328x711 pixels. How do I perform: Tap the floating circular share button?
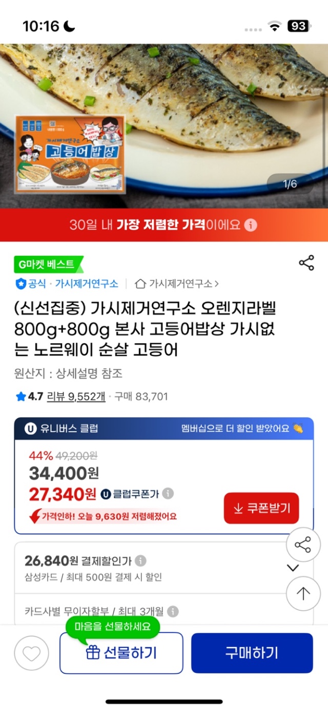click(x=303, y=545)
